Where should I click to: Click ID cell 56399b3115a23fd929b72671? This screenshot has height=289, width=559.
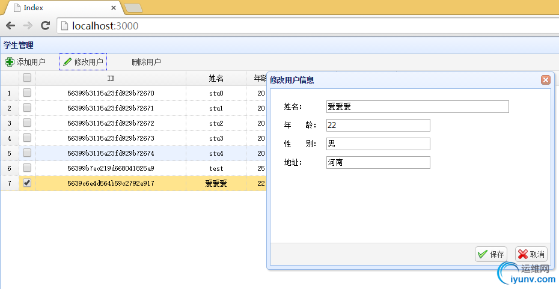111,108
